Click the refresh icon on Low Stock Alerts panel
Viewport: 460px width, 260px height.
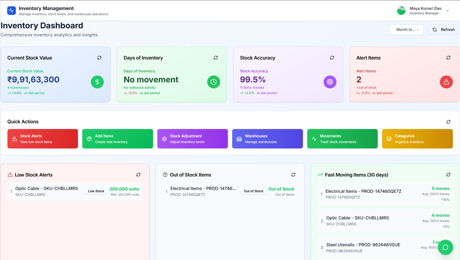[x=138, y=174]
